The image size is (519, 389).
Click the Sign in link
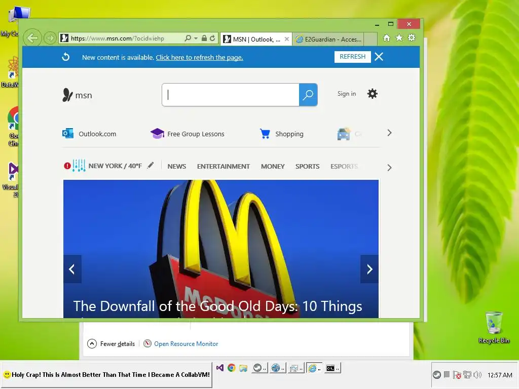347,94
